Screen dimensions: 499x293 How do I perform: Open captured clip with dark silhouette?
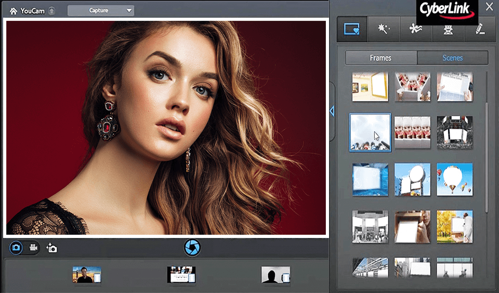click(275, 274)
